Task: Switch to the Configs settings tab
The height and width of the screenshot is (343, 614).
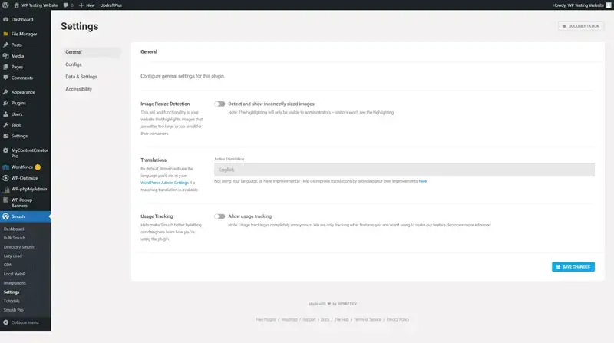Action: pyautogui.click(x=74, y=64)
